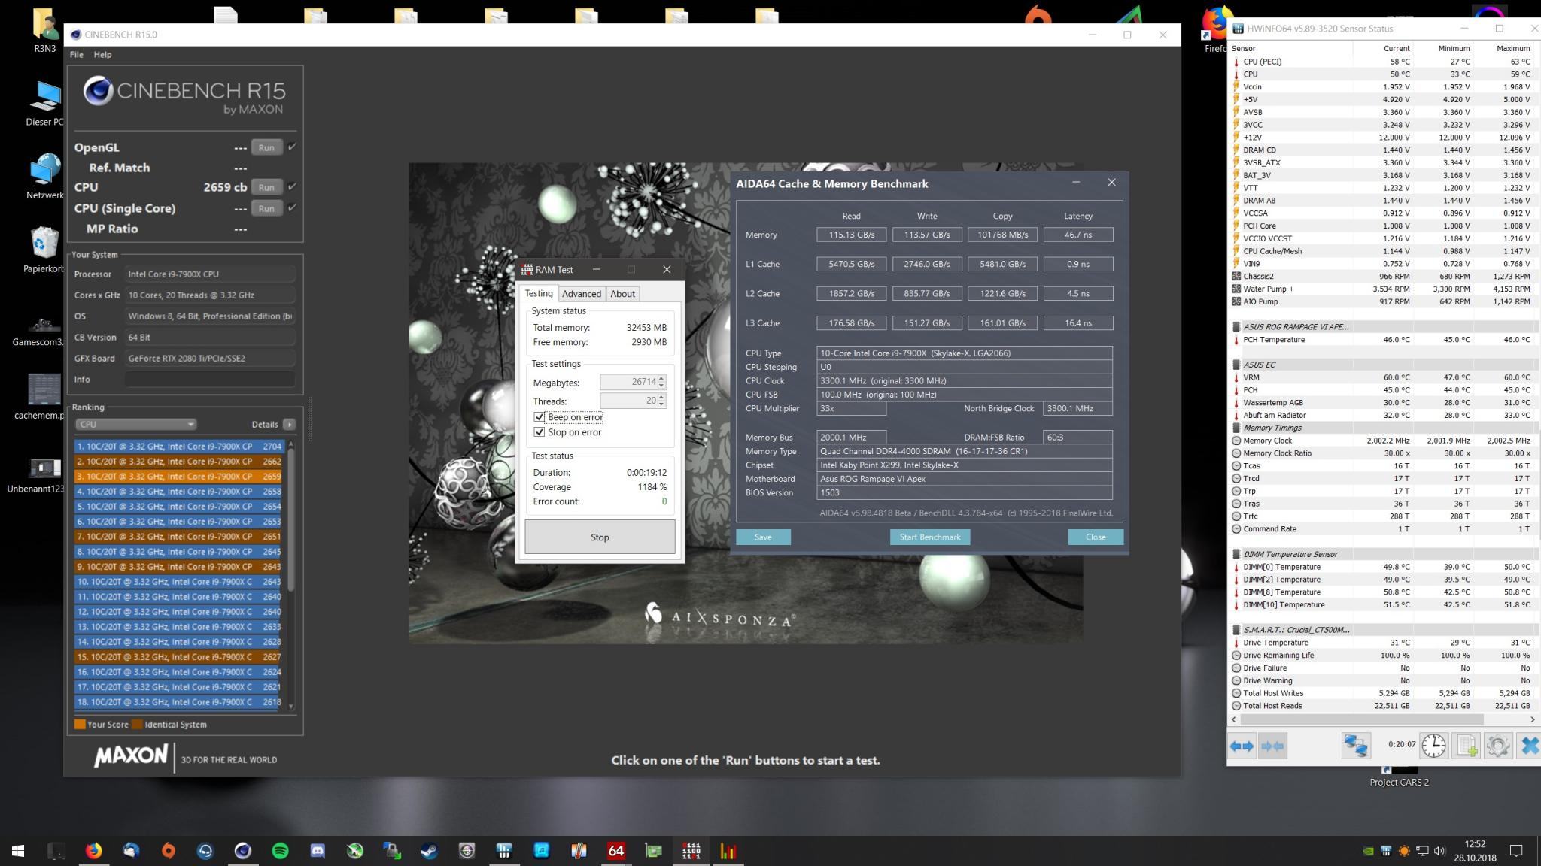The width and height of the screenshot is (1541, 866).
Task: Open Steam from the taskbar
Action: click(x=429, y=851)
